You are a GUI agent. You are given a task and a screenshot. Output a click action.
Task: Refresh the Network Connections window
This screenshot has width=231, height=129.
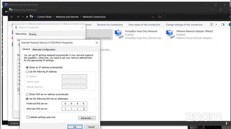point(160,17)
